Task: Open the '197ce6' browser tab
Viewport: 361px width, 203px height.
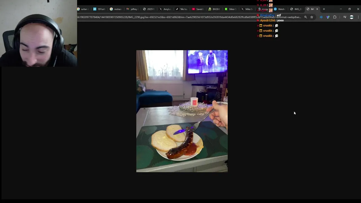Action: [x=99, y=9]
